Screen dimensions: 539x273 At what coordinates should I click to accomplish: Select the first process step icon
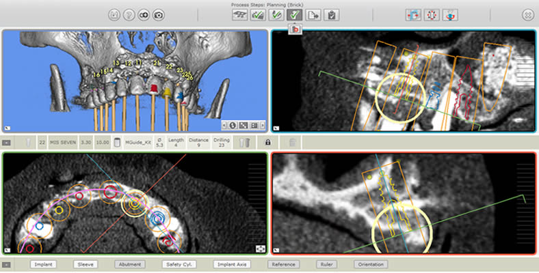pyautogui.click(x=240, y=14)
